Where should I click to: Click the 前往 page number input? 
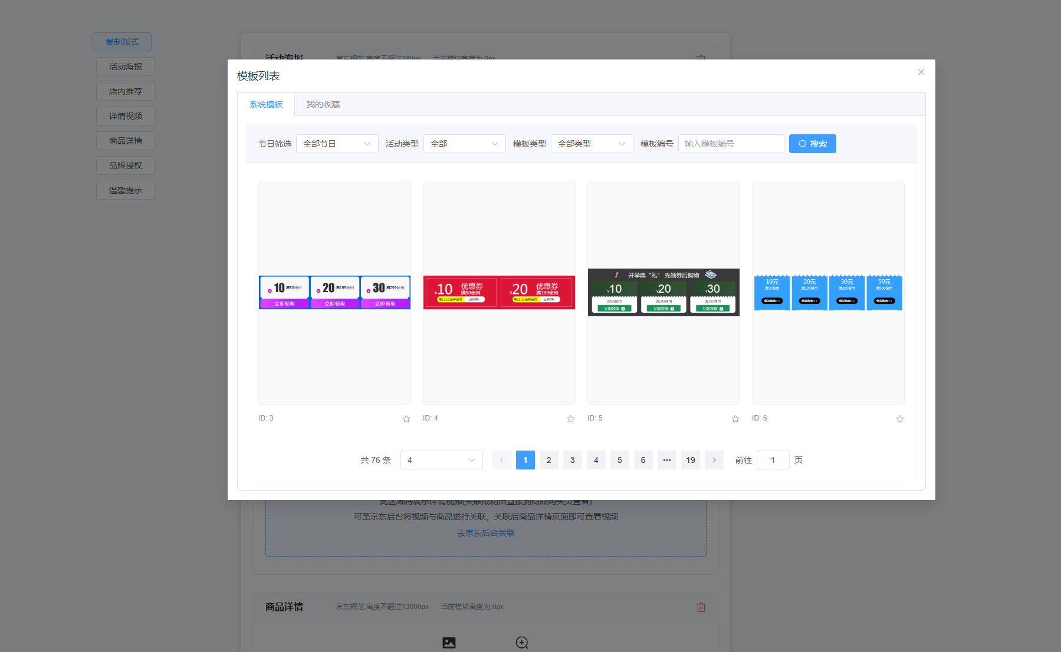(x=773, y=460)
